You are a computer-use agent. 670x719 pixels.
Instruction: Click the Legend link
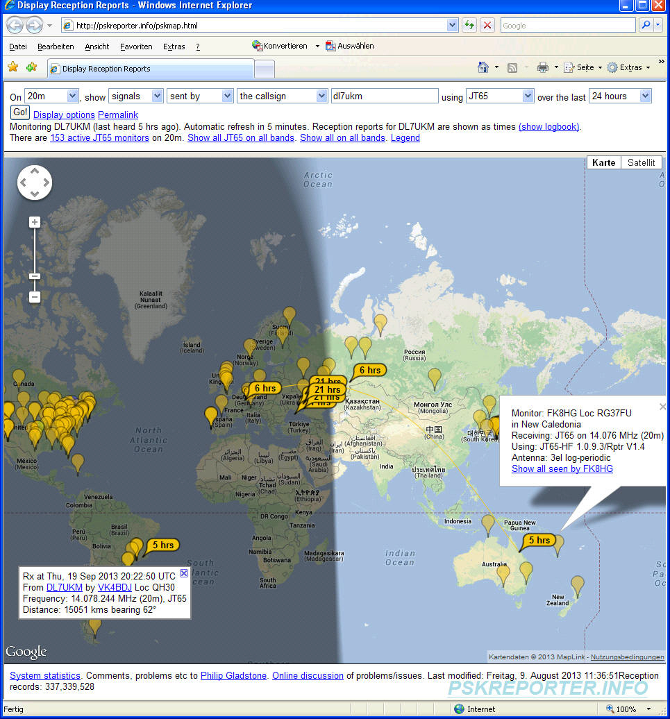tap(405, 137)
